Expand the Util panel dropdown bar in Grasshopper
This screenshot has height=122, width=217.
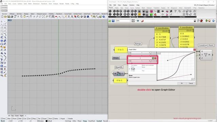pyautogui.click(x=161, y=17)
